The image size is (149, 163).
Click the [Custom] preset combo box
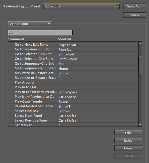pos(81,6)
